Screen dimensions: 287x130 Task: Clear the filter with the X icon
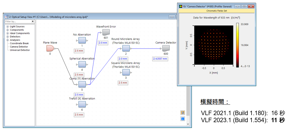pos(33,21)
